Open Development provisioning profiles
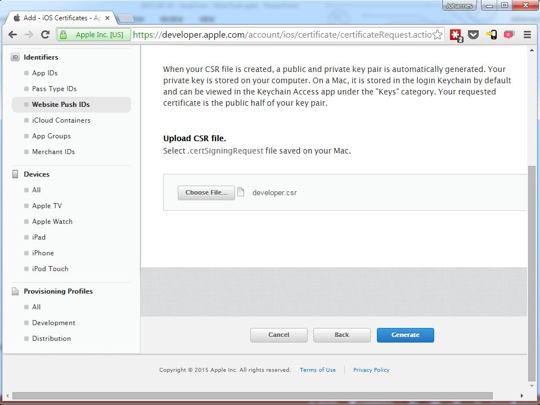The image size is (540, 405). 54,323
